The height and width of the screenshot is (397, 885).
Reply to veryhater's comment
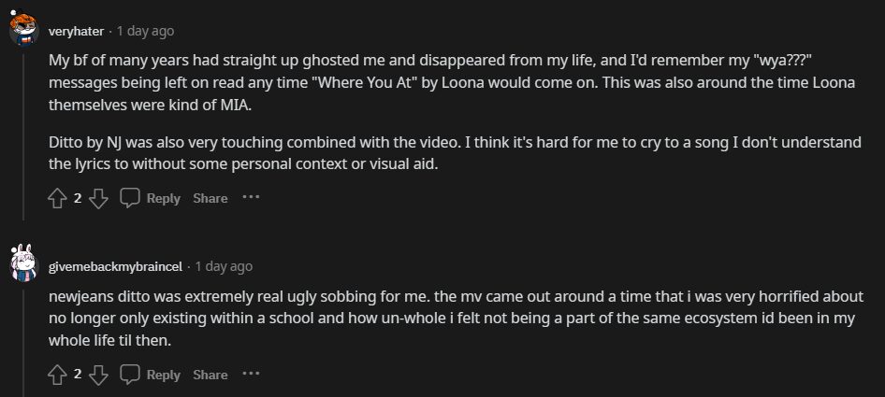pos(152,198)
